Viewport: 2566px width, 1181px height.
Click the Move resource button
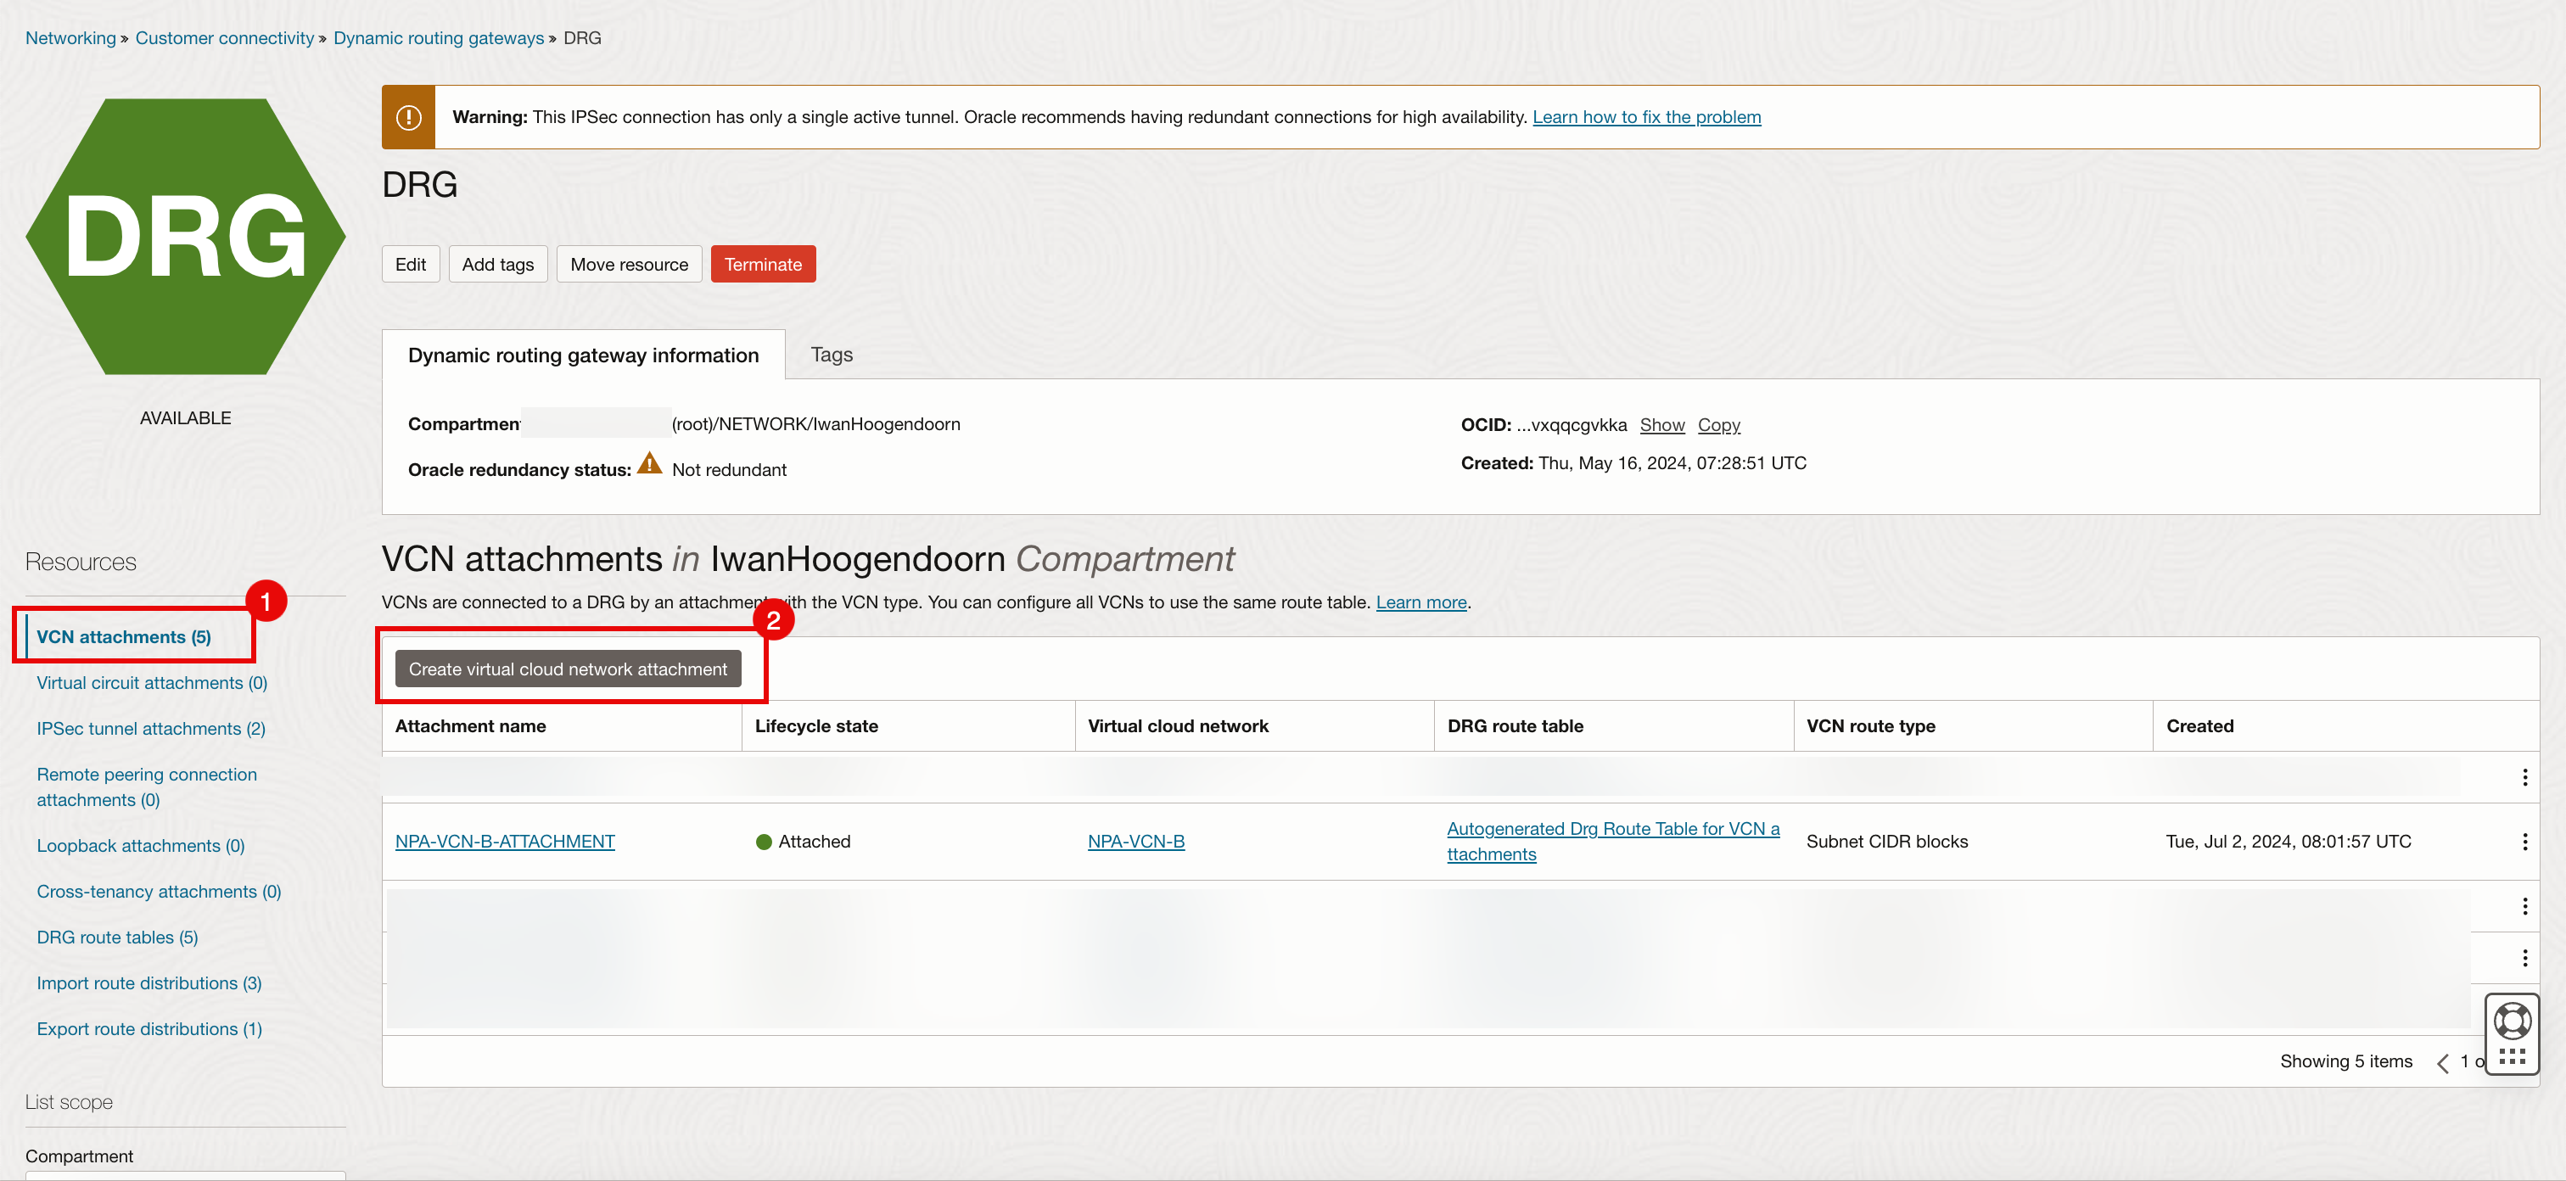[629, 264]
